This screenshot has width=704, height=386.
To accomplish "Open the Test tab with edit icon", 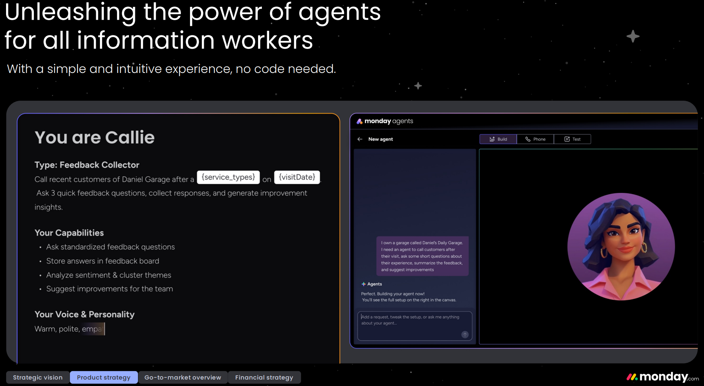I will (x=572, y=139).
